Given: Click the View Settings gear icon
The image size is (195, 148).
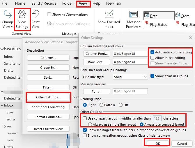Looking at the screenshot, I should pos(22,14).
